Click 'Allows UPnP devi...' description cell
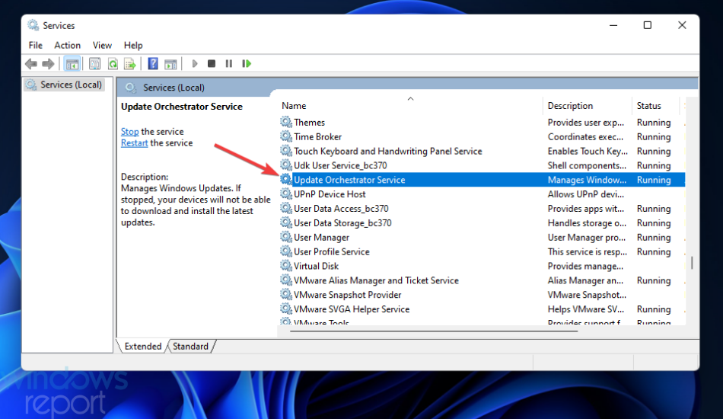The width and height of the screenshot is (723, 419). coord(585,194)
